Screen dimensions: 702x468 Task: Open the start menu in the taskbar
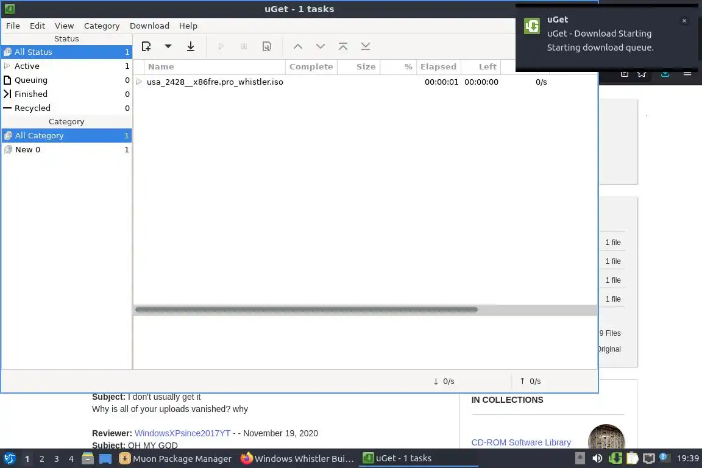[9, 458]
